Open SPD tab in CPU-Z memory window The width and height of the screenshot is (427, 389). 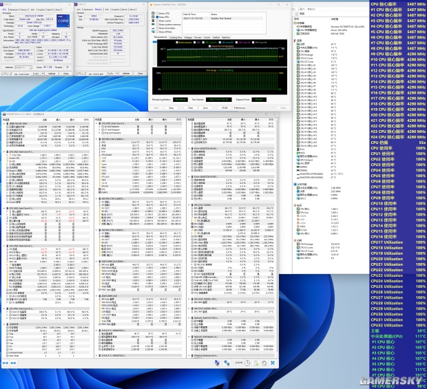click(107, 10)
